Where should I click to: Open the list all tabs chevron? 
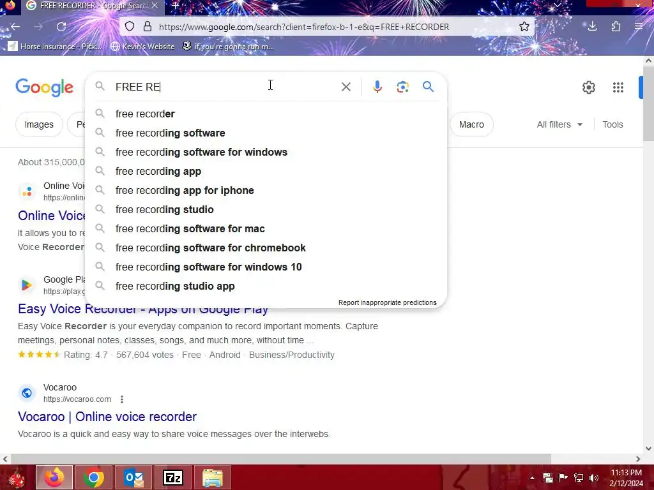[557, 5]
